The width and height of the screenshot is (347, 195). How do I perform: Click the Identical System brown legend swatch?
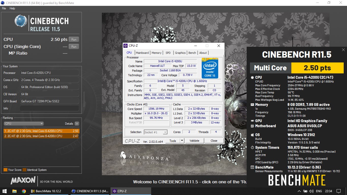24,170
